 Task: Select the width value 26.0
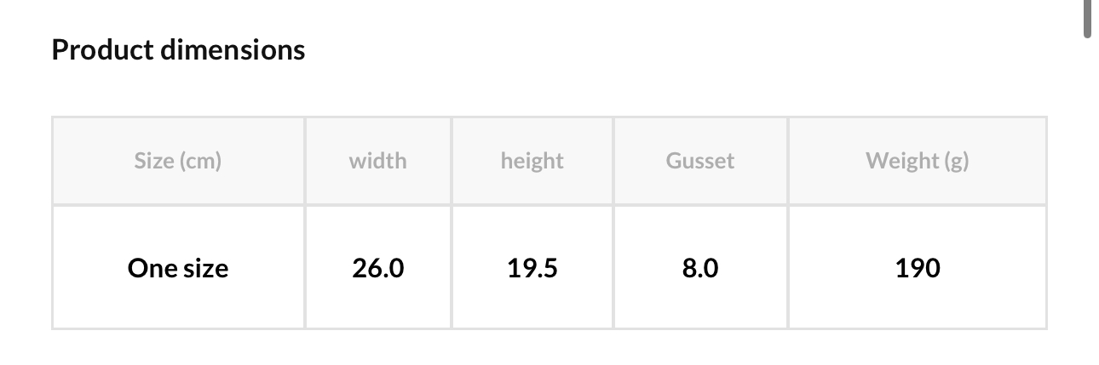[377, 269]
